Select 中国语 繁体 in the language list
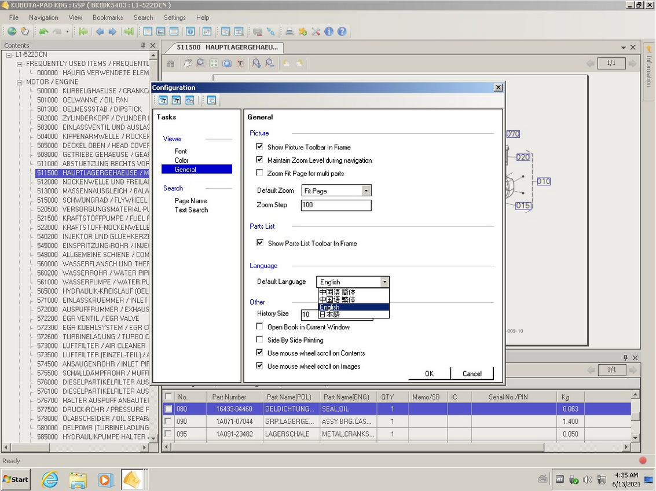Viewport: 656px width, 491px height. 354,299
